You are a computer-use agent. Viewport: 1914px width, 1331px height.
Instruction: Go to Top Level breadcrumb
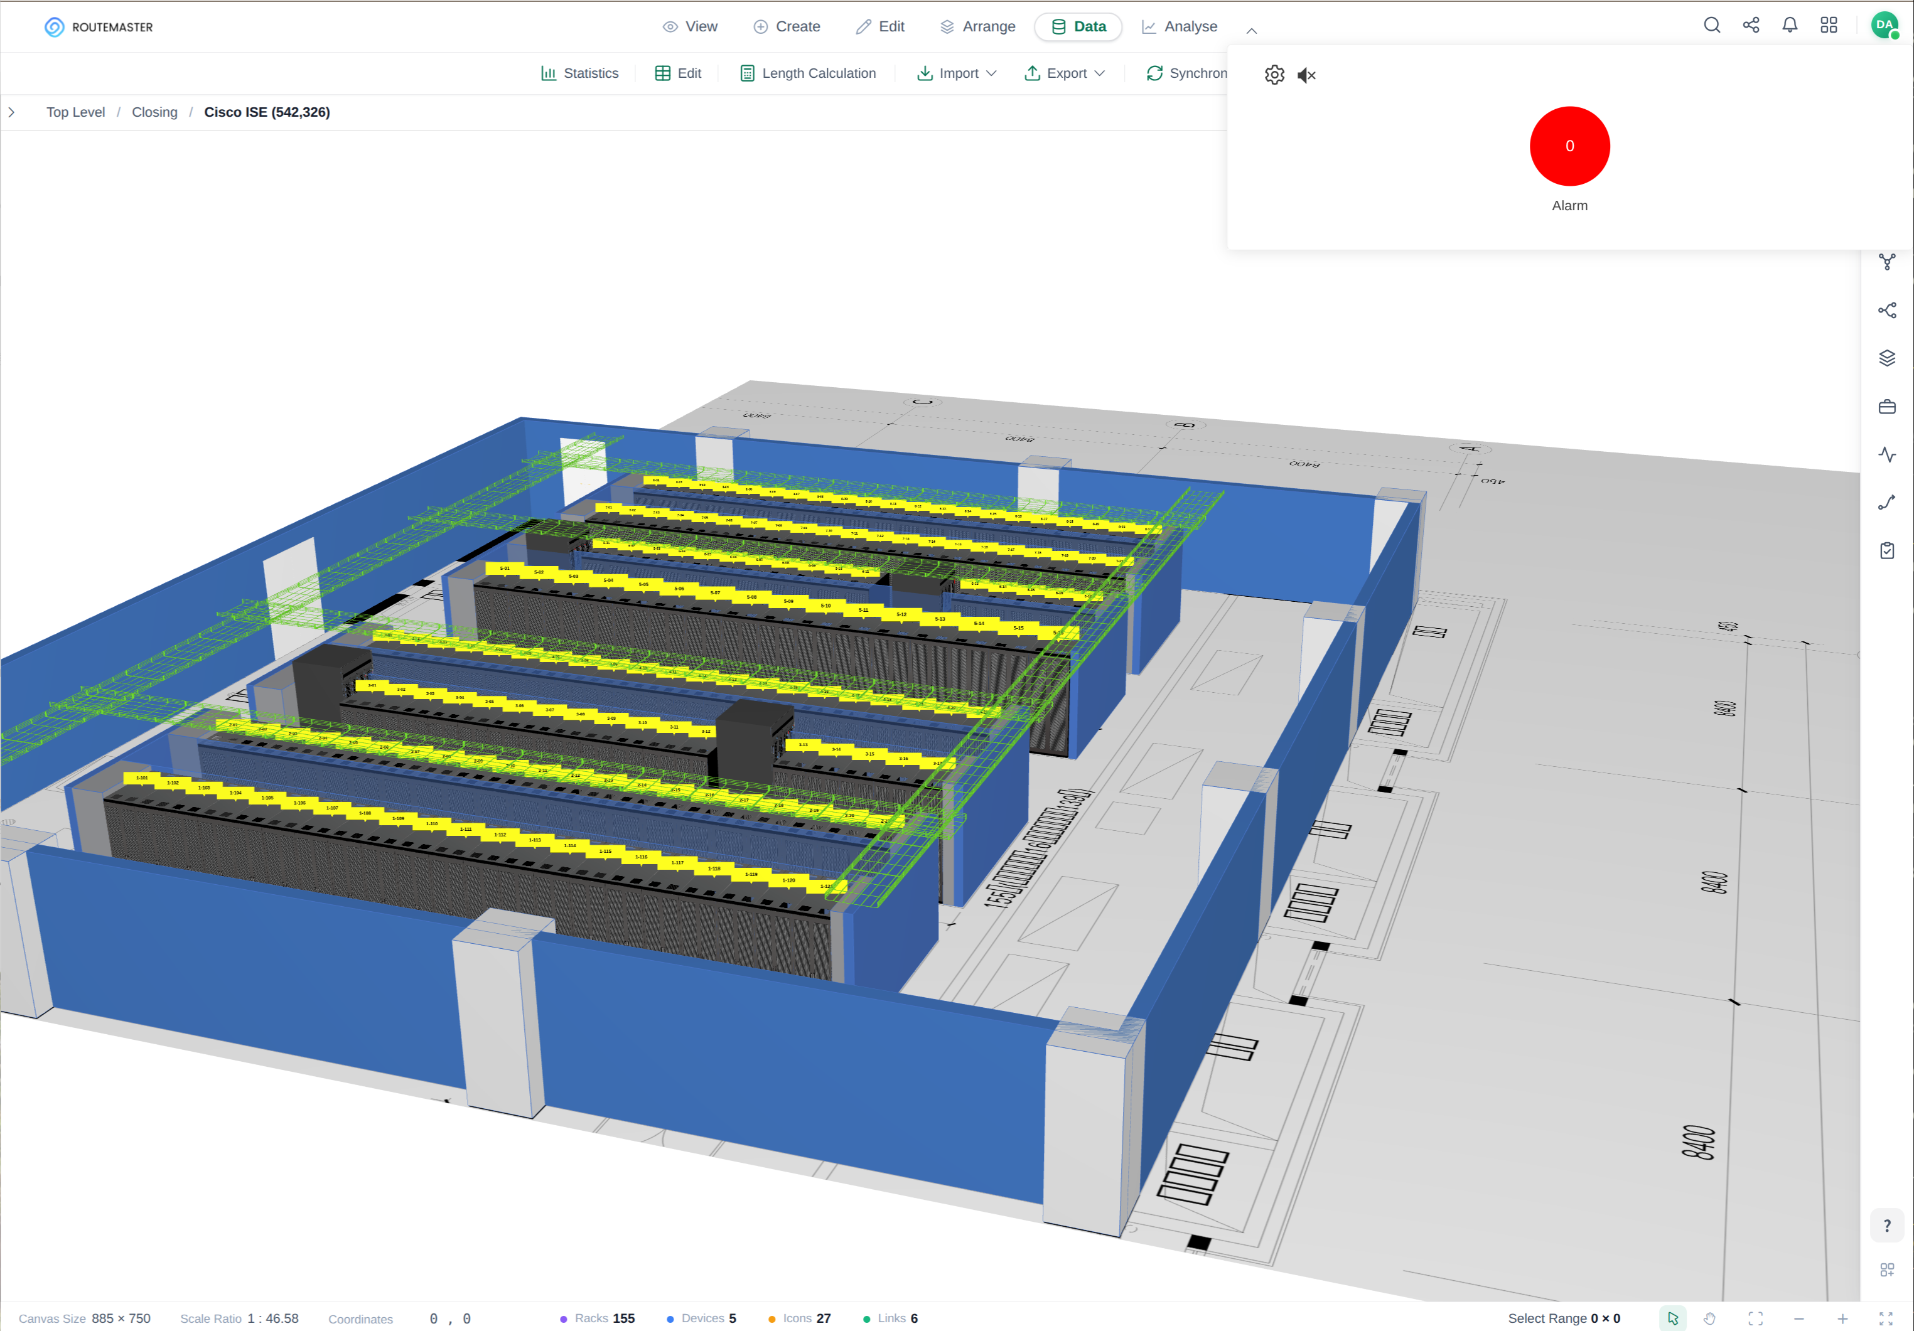click(76, 112)
